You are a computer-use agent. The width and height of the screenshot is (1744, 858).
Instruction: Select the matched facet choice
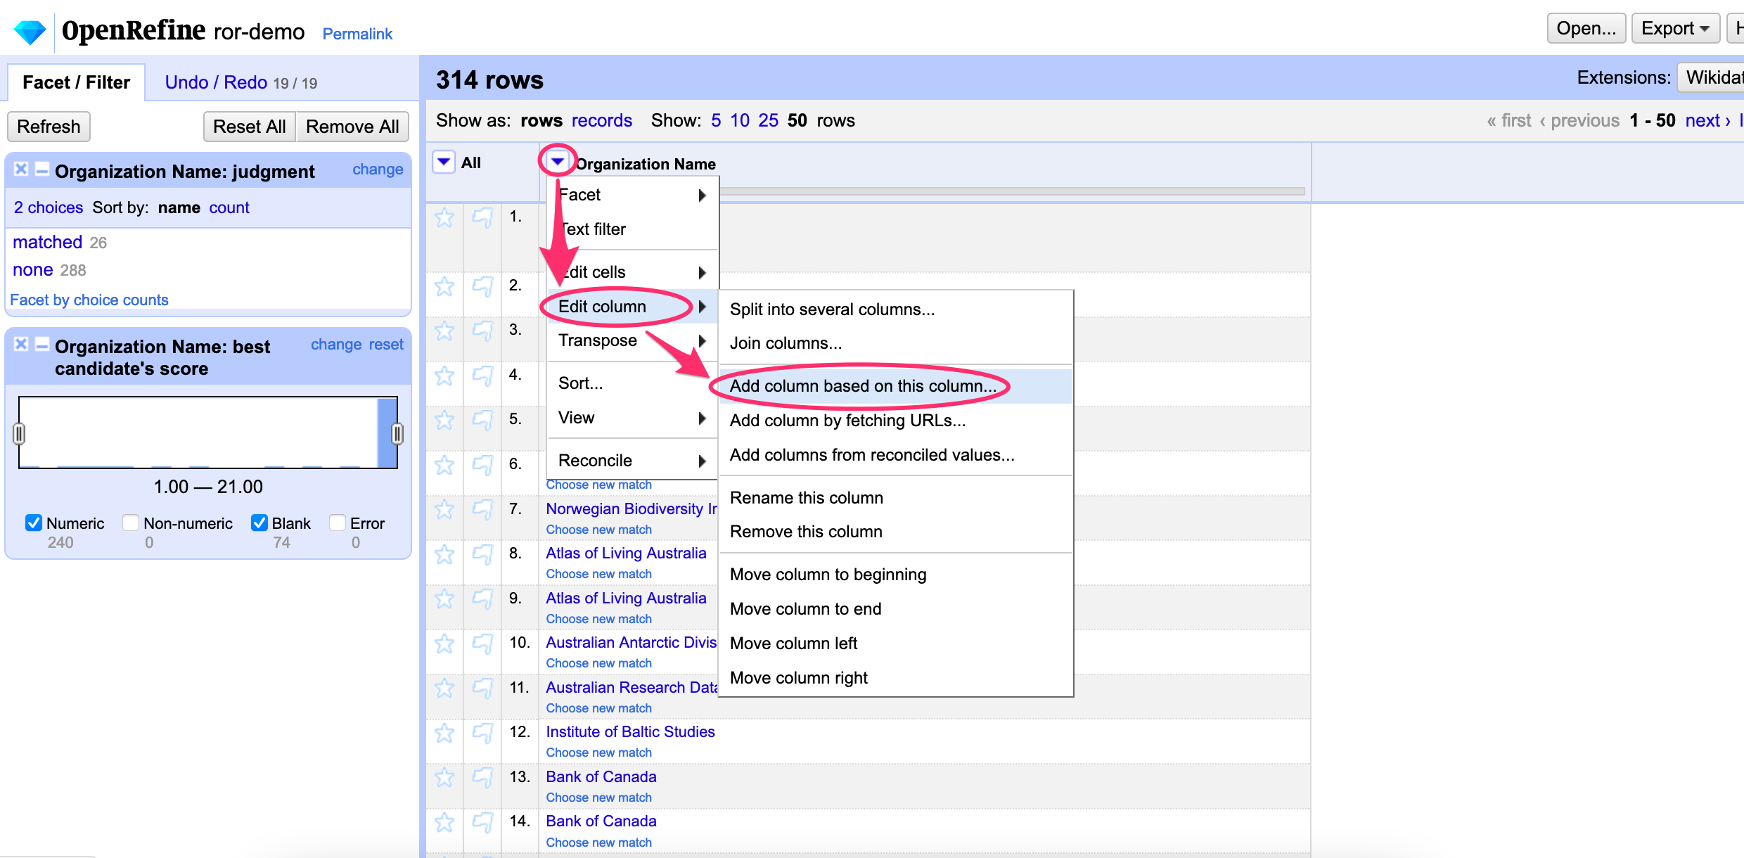point(47,242)
